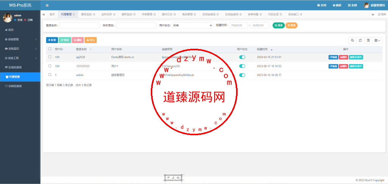The height and width of the screenshot is (184, 388).
Task: Click the pink 删除 toolbar button
Action: pyautogui.click(x=78, y=40)
